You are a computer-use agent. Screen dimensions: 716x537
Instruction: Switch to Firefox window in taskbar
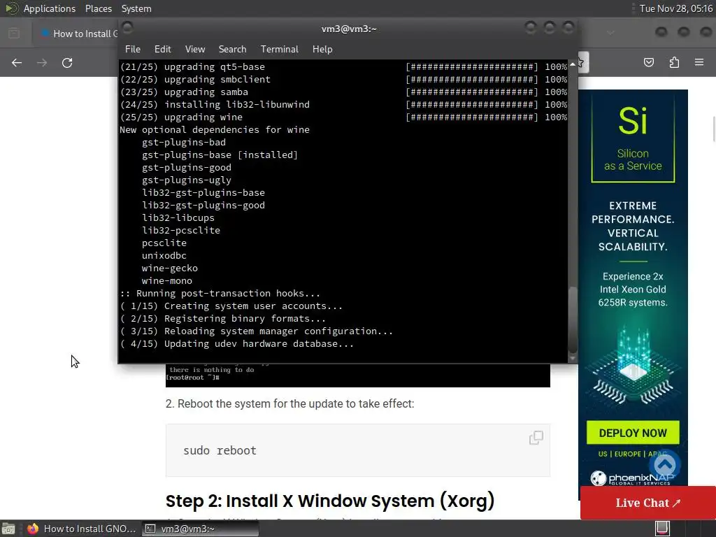81,529
